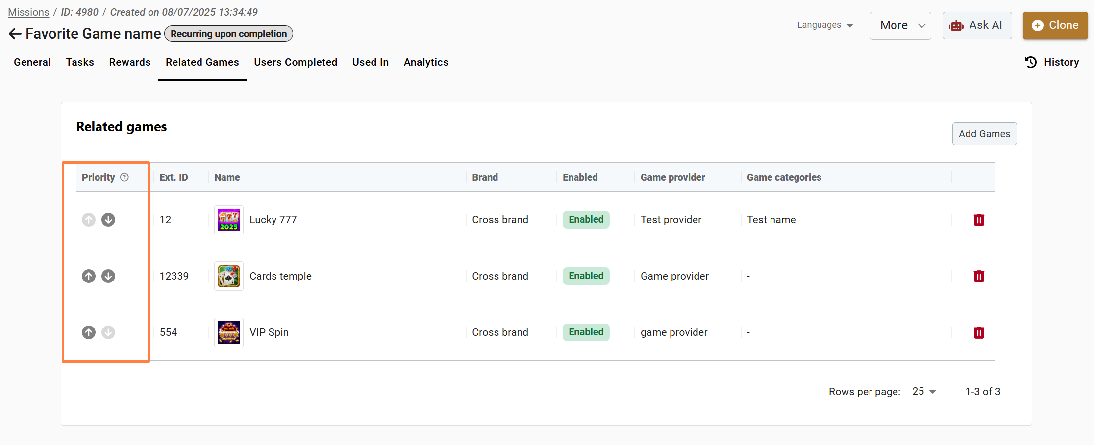1094x445 pixels.
Task: Move Cards temple down in priority
Action: tap(108, 276)
